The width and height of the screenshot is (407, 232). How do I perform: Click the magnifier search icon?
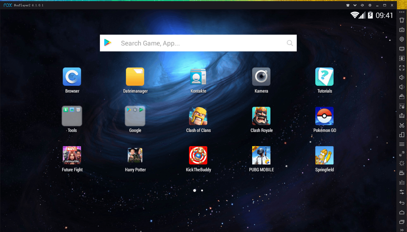[290, 43]
